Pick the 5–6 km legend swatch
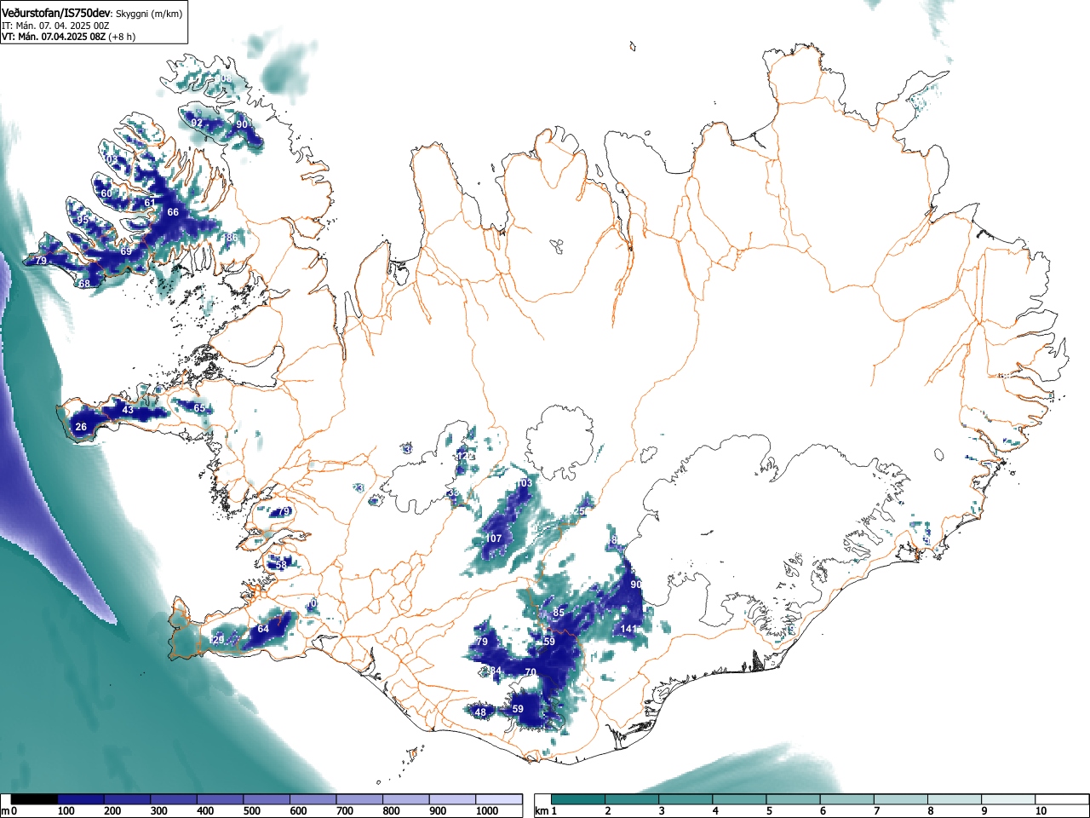The image size is (1090, 818). point(793,799)
